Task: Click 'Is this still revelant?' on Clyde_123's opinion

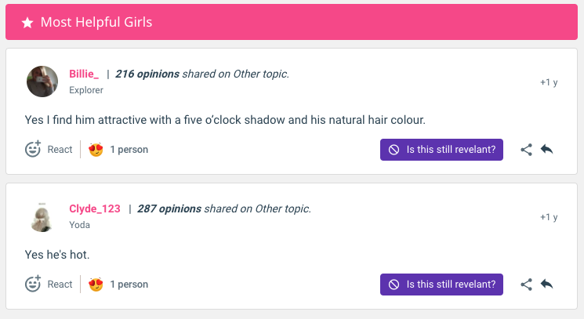Action: click(x=441, y=285)
